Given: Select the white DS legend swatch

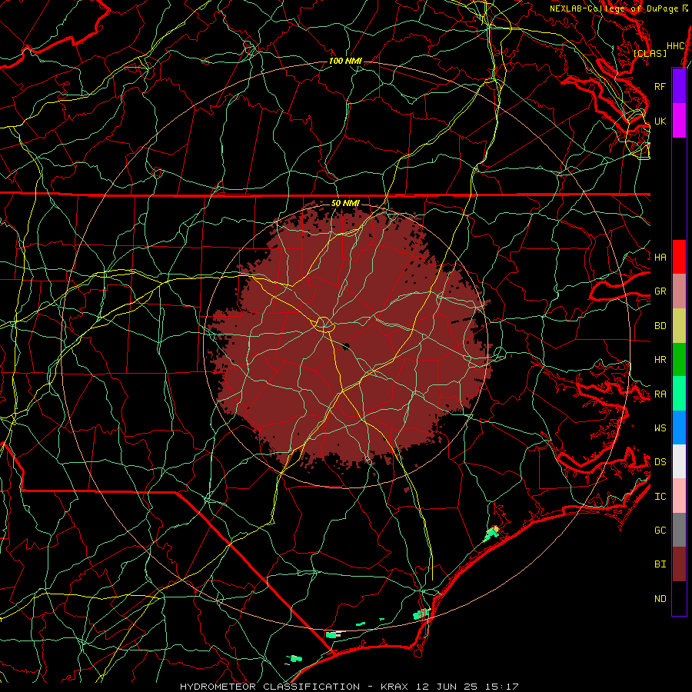Looking at the screenshot, I should click(679, 461).
